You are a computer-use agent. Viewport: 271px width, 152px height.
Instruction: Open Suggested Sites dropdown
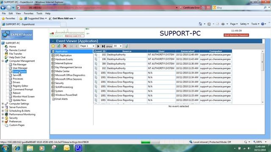(x=36, y=18)
